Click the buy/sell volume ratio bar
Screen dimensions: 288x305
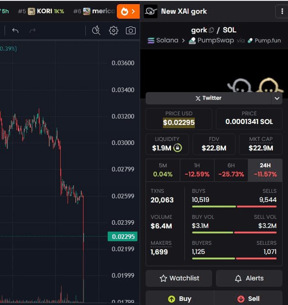click(x=234, y=233)
